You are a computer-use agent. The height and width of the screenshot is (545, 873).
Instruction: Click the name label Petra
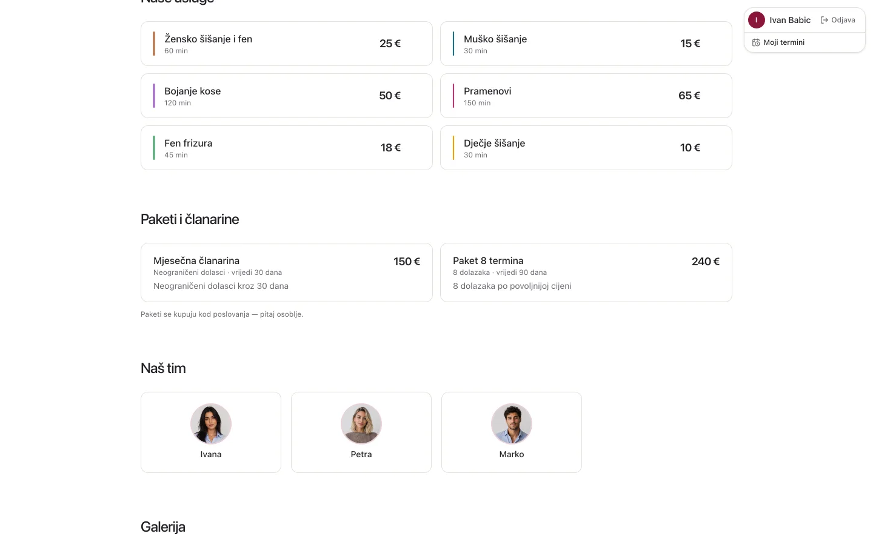[x=361, y=454]
